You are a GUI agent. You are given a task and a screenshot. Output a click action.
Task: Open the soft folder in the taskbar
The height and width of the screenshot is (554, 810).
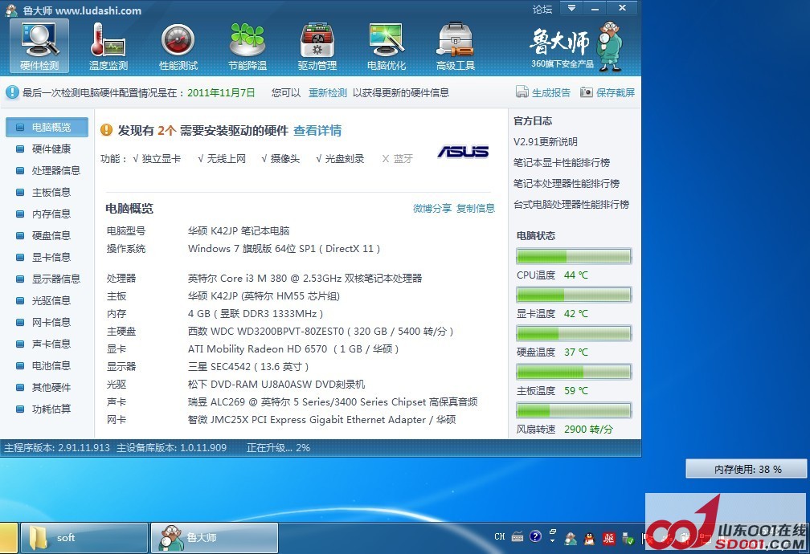84,537
